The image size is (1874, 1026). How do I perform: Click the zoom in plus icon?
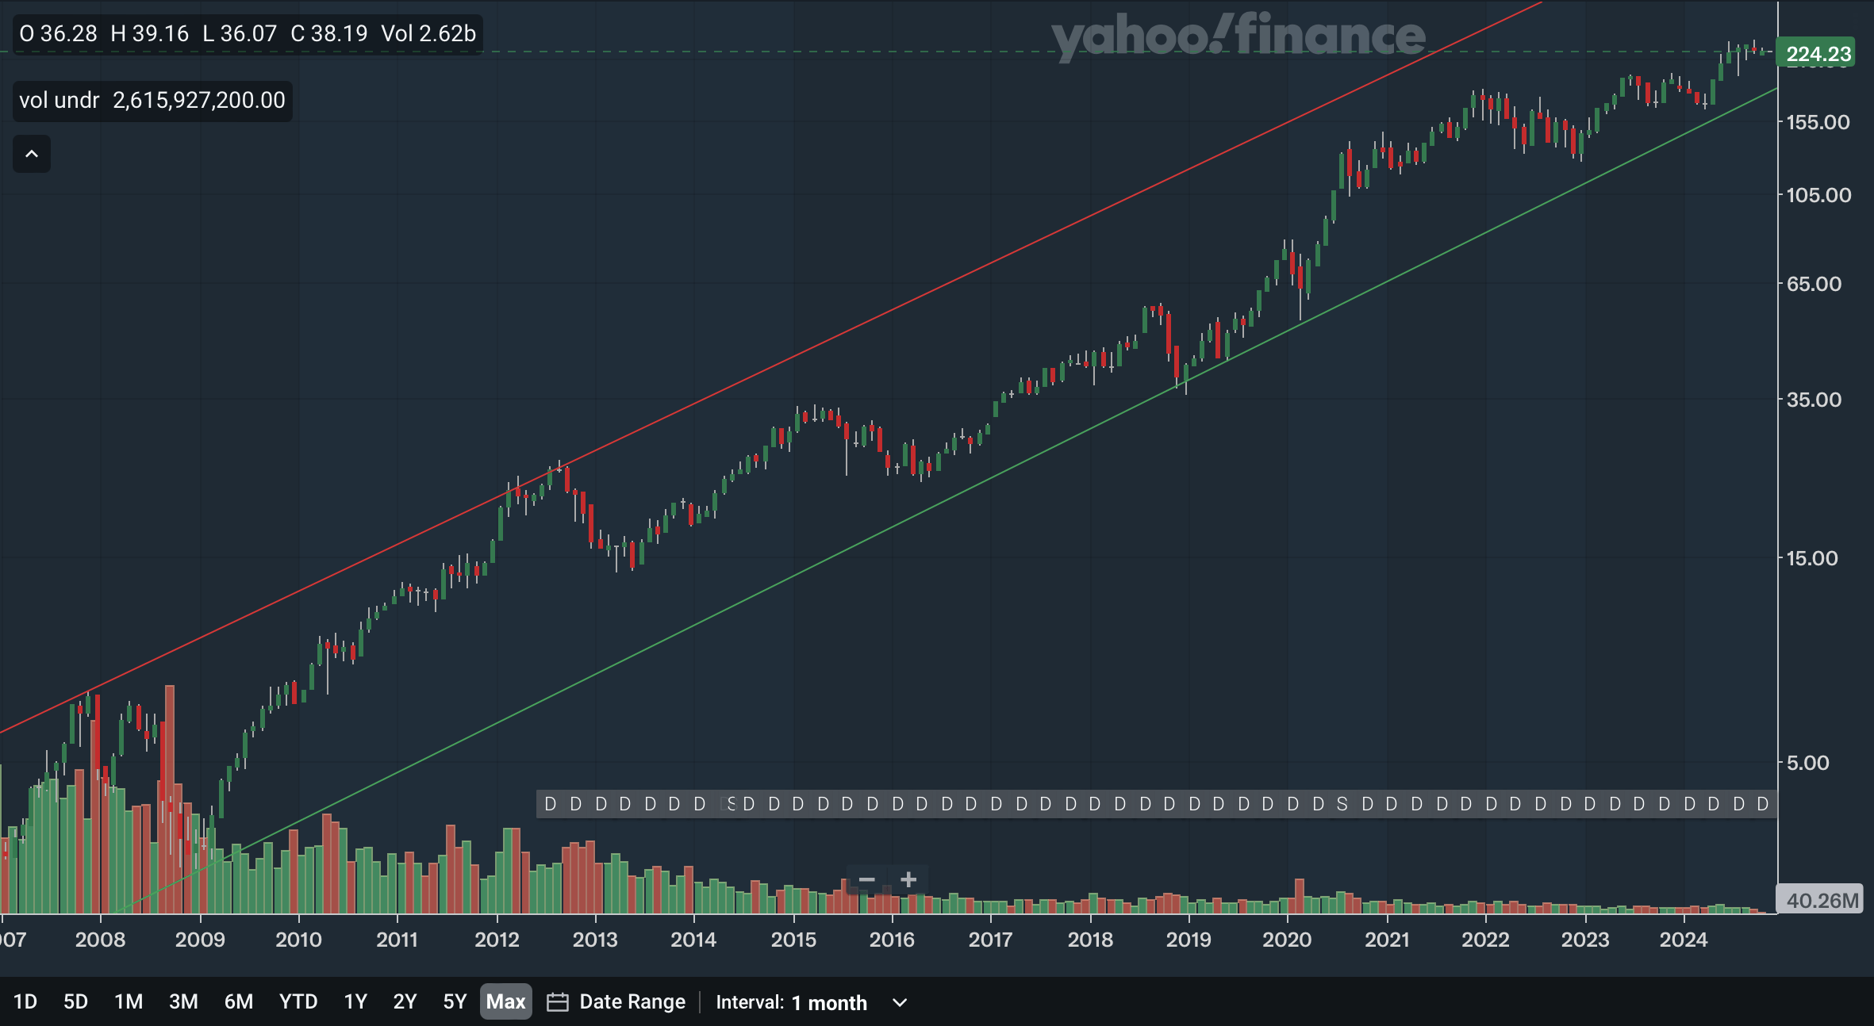pos(908,880)
